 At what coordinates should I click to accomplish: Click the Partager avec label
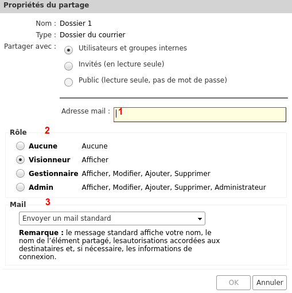coord(30,46)
